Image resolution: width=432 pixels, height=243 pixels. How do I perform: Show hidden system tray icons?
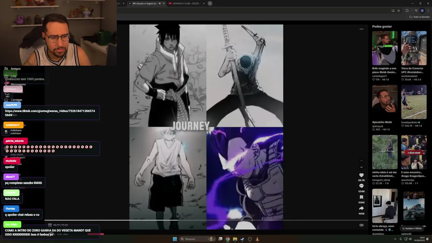pos(395,239)
